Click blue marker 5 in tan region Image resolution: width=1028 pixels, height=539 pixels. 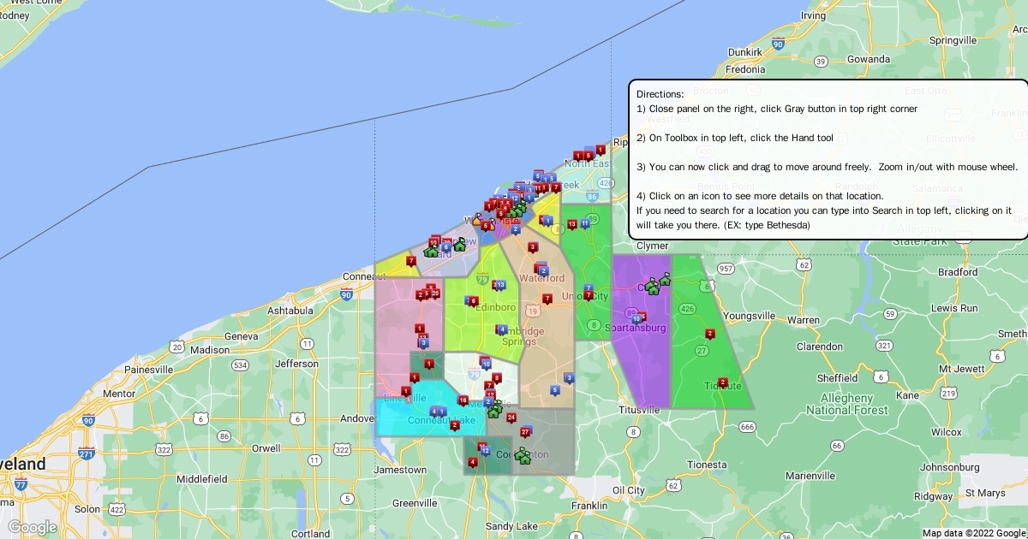pos(555,390)
